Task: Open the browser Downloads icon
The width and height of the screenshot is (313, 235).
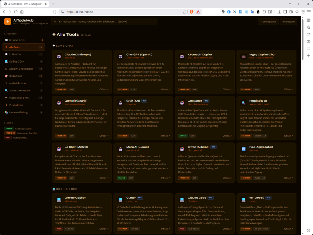Action: pyautogui.click(x=279, y=11)
